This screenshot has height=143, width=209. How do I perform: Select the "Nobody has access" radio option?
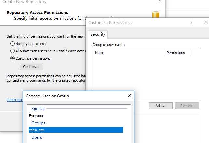13,44
